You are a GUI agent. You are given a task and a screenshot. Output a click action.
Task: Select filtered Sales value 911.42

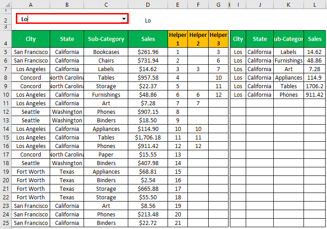point(314,94)
